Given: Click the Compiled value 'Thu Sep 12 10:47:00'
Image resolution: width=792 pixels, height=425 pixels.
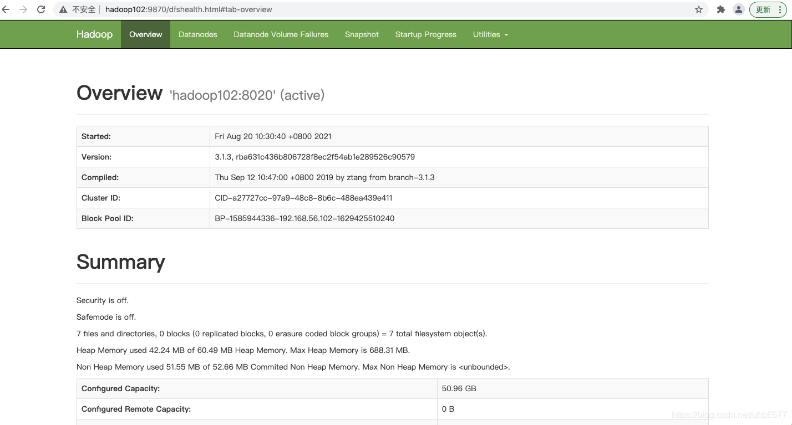Looking at the screenshot, I should (x=324, y=177).
